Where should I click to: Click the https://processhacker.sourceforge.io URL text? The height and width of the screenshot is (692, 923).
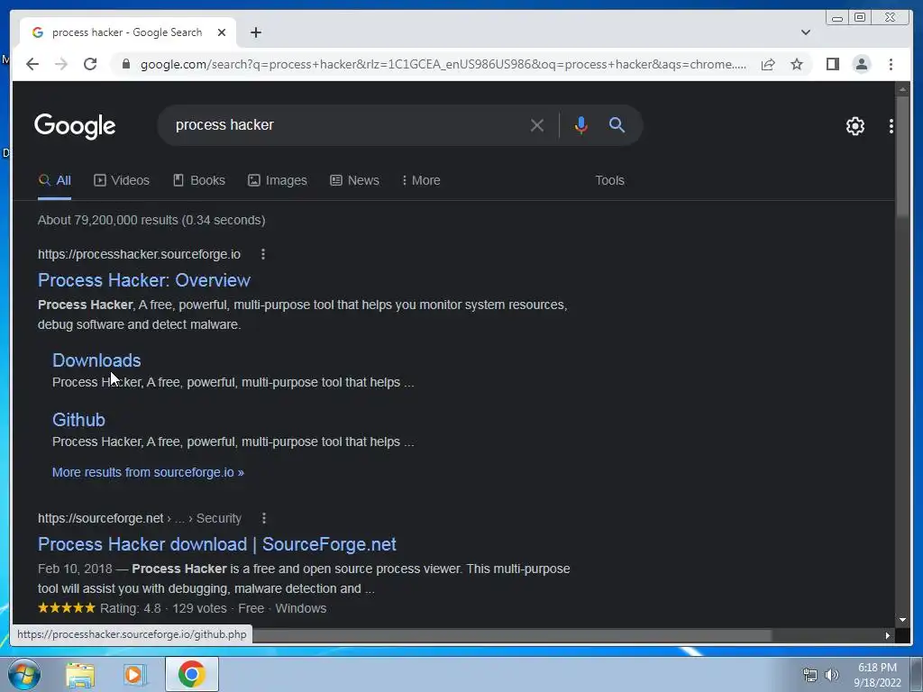[139, 254]
